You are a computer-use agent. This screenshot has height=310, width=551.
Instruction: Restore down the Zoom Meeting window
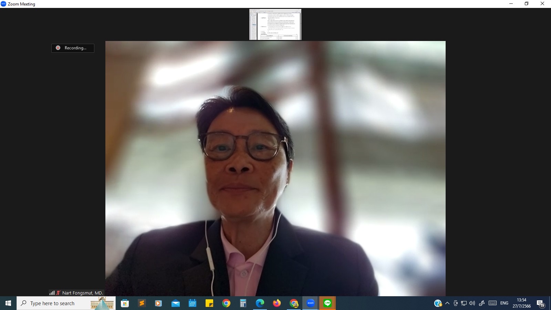[x=527, y=4]
